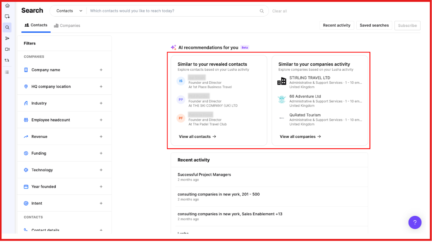Click the Year founded calendar icon
432x242 pixels.
click(26, 187)
